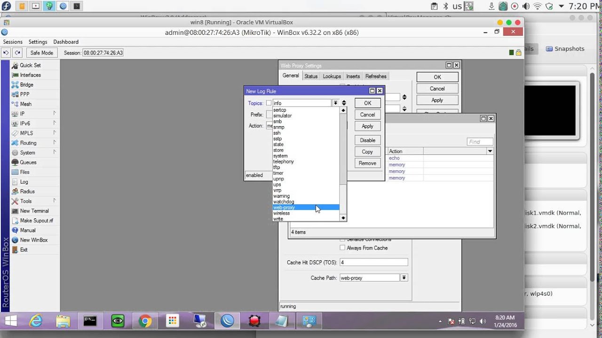Open the Queues sidebar entry
The image size is (602, 338).
(x=28, y=162)
